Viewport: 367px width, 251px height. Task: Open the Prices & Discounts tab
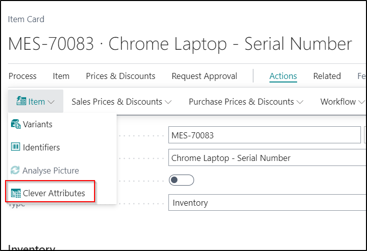(x=121, y=76)
